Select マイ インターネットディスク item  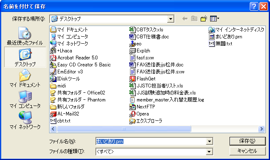pyautogui.click(x=237, y=30)
